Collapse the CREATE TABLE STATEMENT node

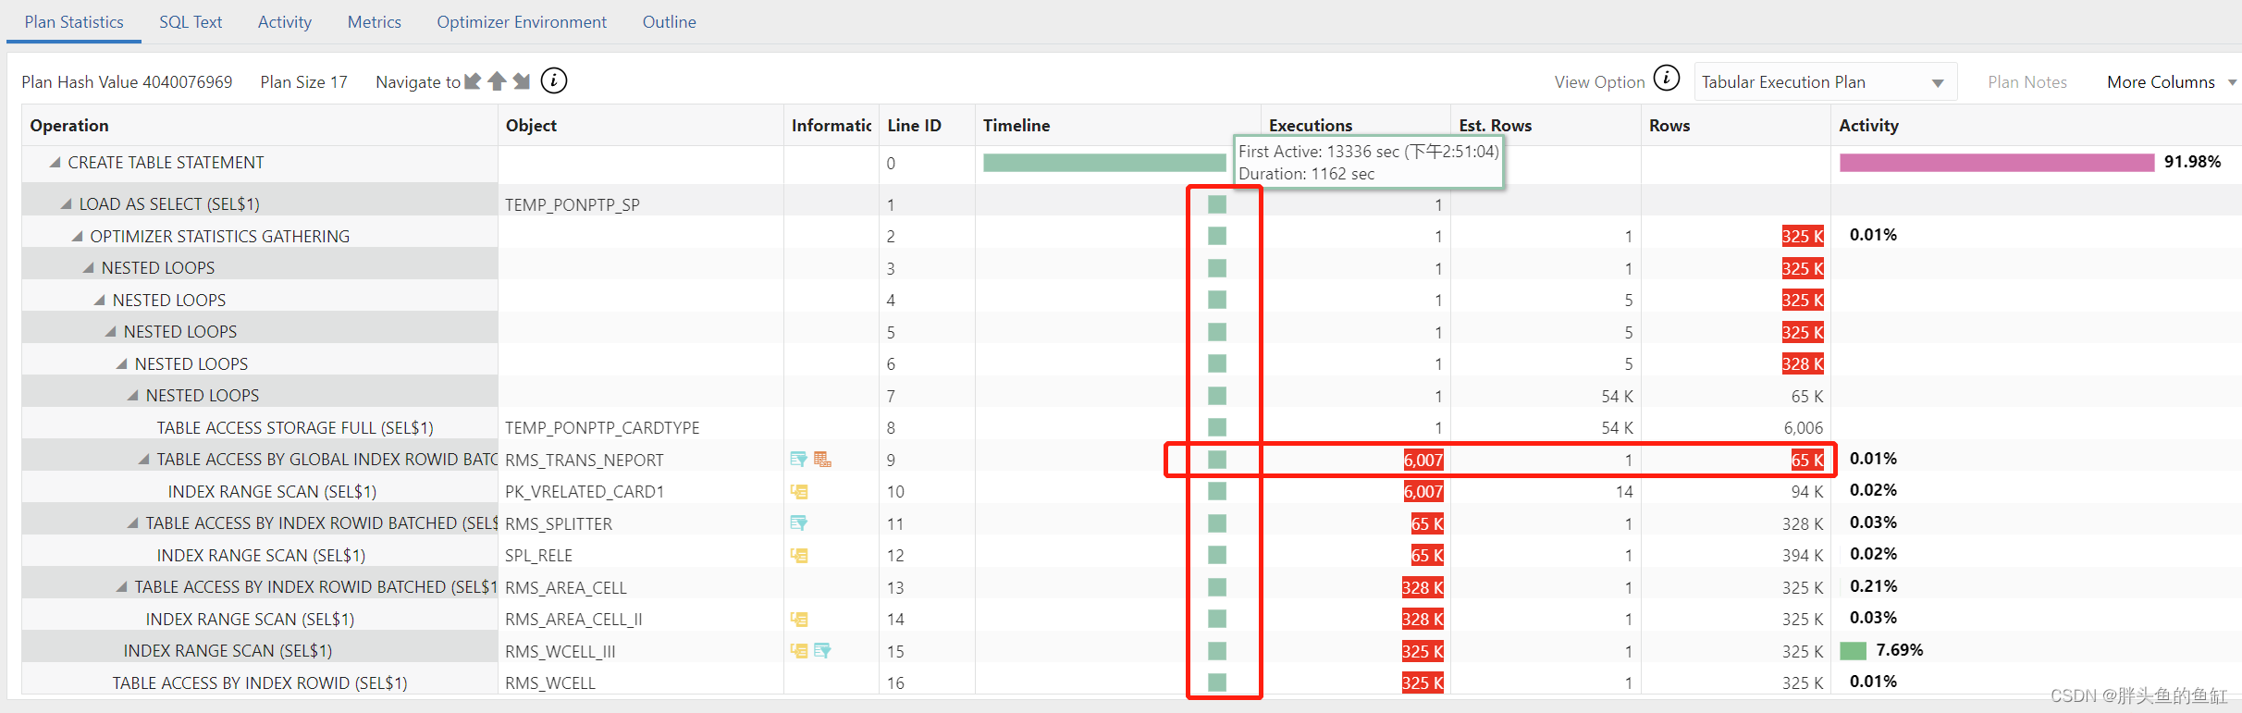55,163
